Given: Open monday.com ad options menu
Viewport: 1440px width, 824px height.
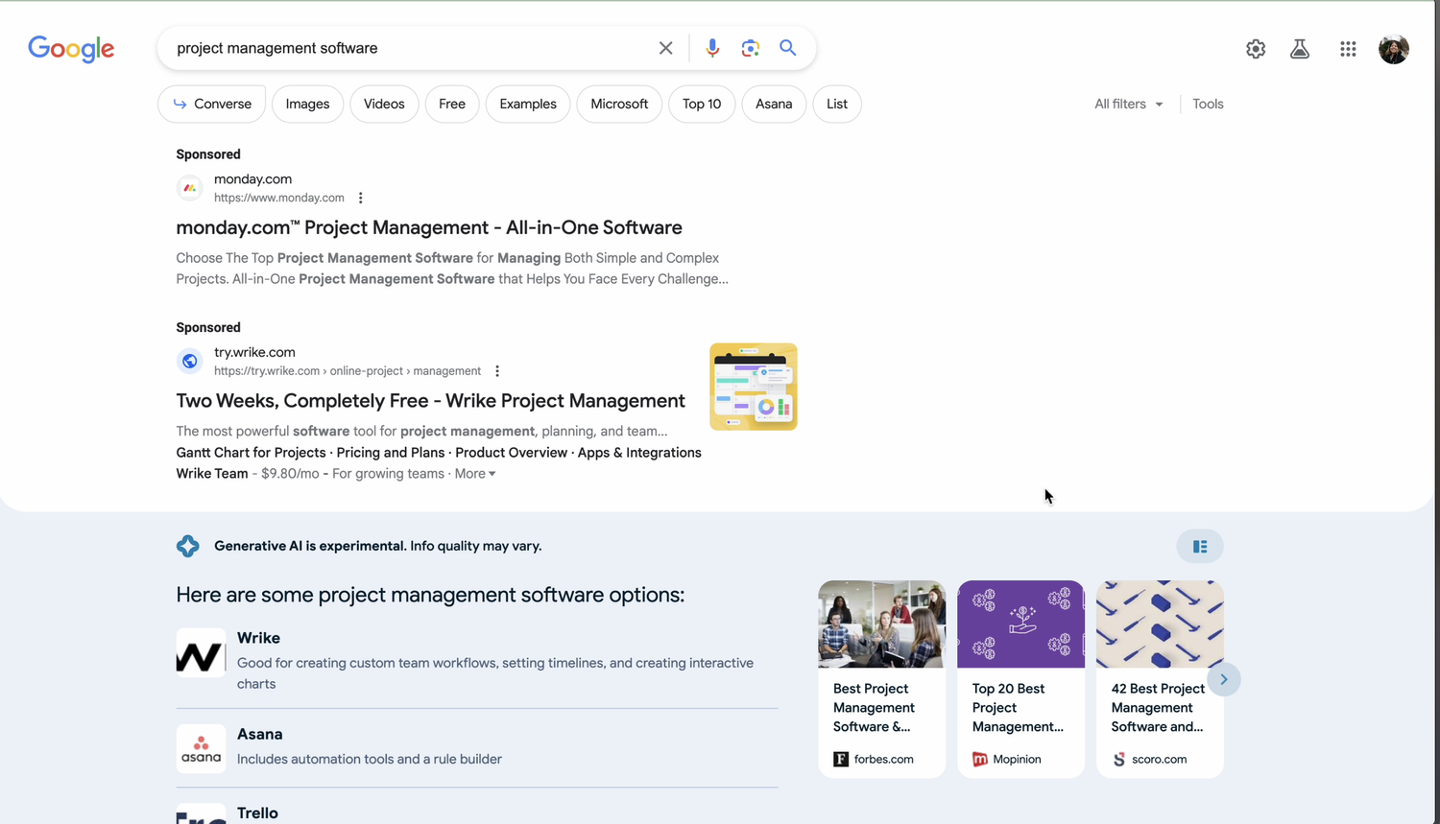Looking at the screenshot, I should tap(361, 198).
